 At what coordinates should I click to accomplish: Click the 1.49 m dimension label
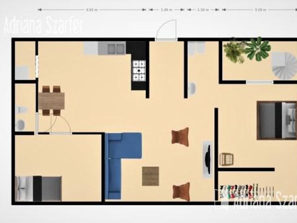167,10
